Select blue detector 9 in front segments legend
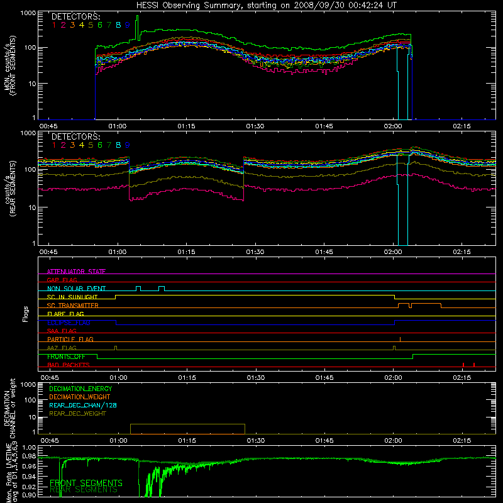The width and height of the screenshot is (503, 503). [128, 25]
